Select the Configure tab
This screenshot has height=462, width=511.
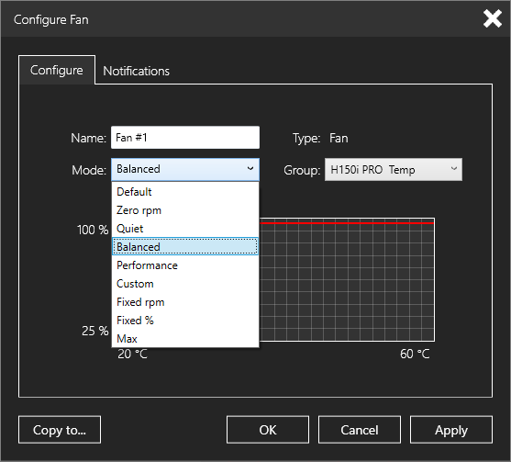(57, 70)
